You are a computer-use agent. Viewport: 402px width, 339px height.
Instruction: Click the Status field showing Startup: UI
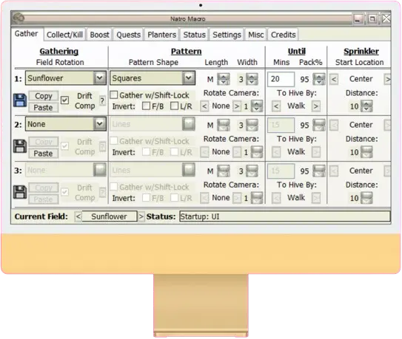coord(285,216)
